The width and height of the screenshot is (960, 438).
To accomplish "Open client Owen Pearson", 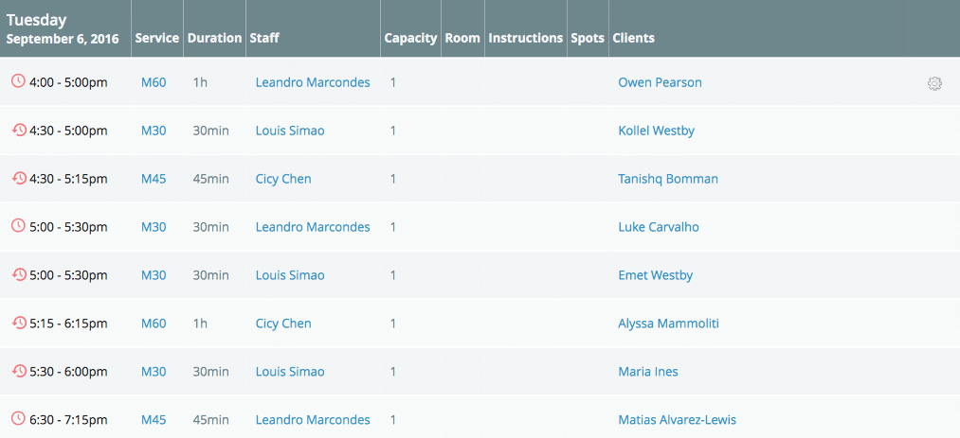I will (x=660, y=82).
